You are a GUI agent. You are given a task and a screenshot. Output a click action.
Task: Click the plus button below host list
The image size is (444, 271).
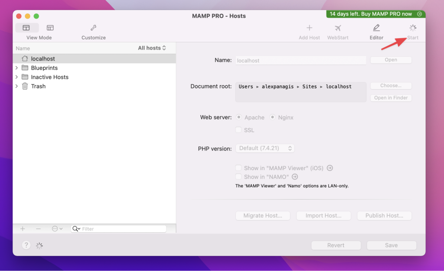[23, 229]
